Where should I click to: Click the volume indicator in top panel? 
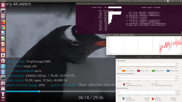point(173,1)
